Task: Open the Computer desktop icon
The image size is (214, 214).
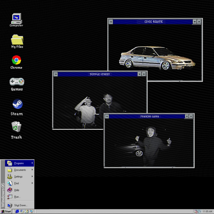Action: tap(16, 18)
